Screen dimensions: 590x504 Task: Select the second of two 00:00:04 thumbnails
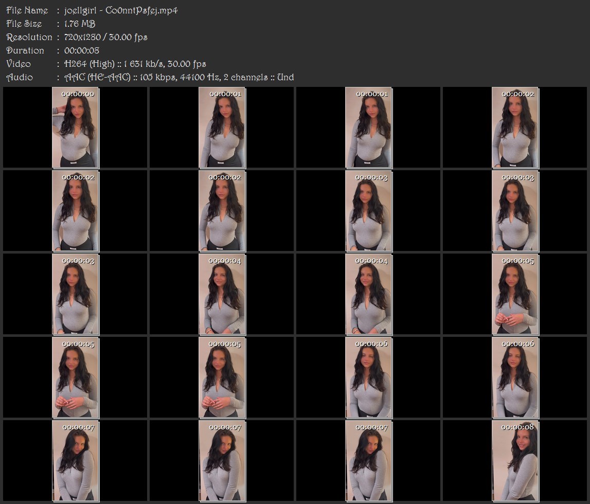tap(368, 294)
